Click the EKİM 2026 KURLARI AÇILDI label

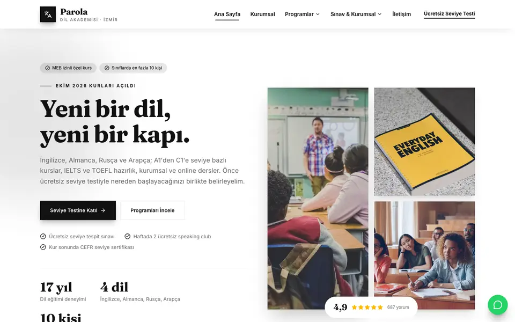coord(95,86)
